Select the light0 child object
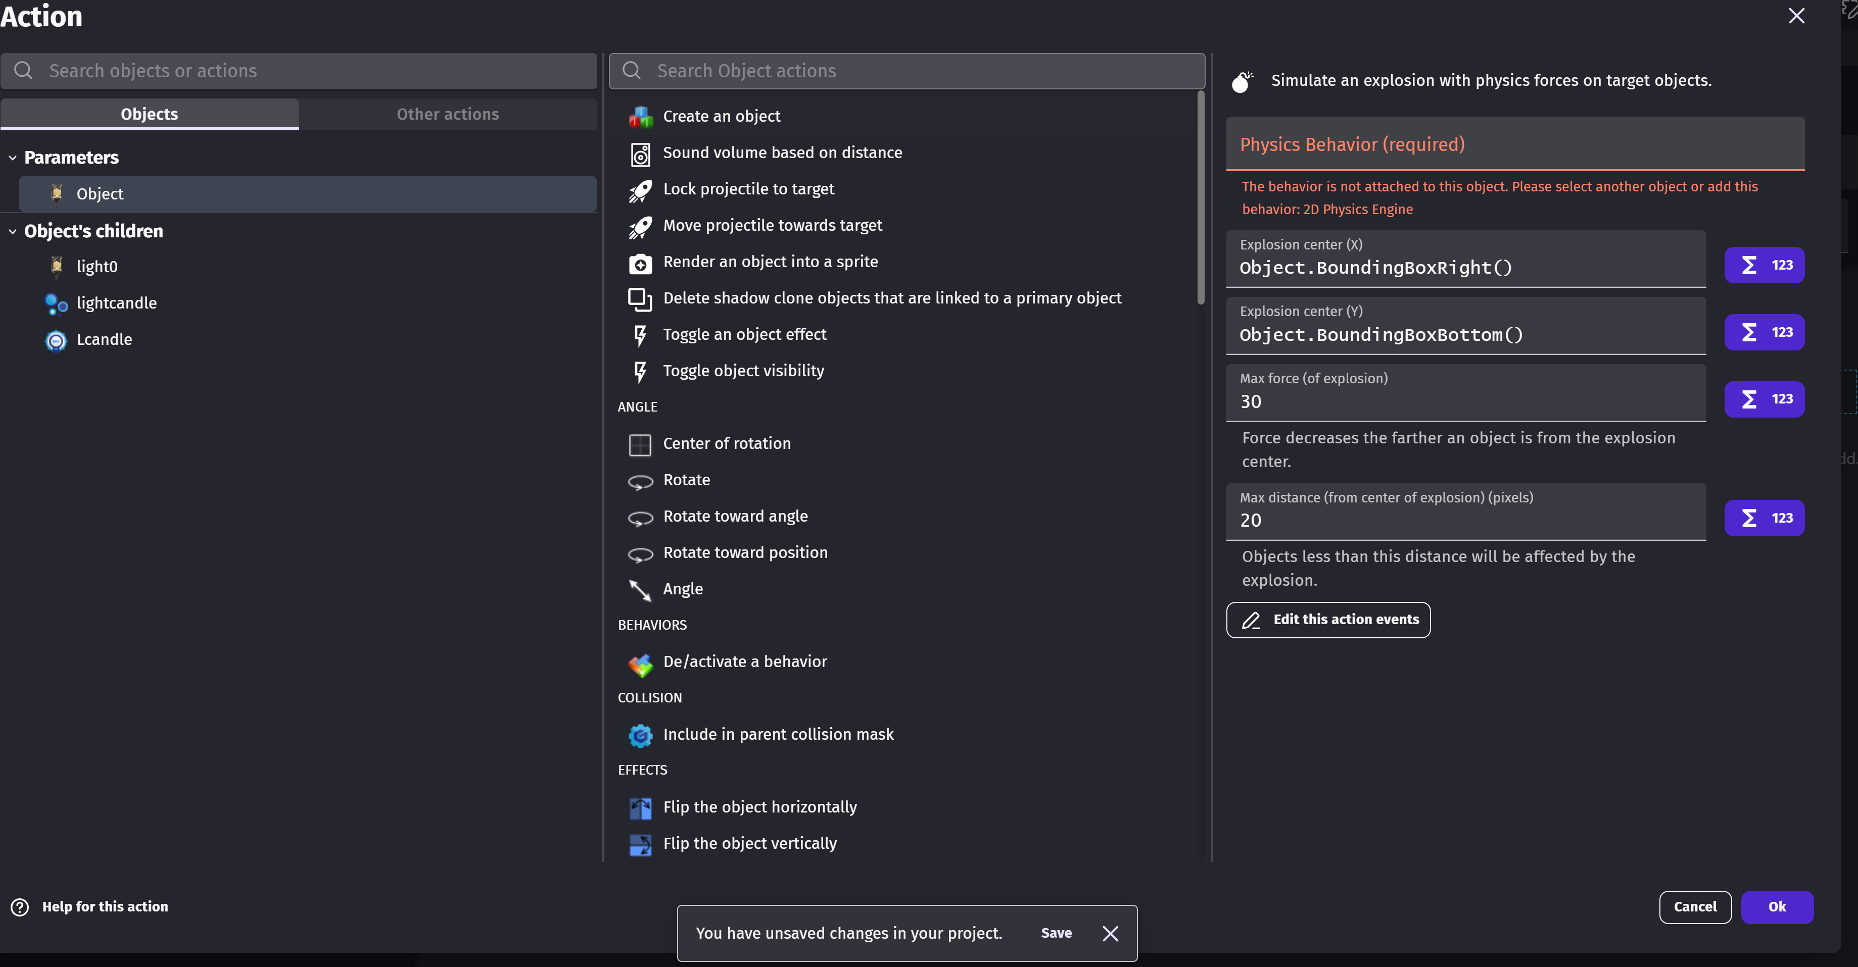Viewport: 1858px width, 967px height. tap(308, 267)
